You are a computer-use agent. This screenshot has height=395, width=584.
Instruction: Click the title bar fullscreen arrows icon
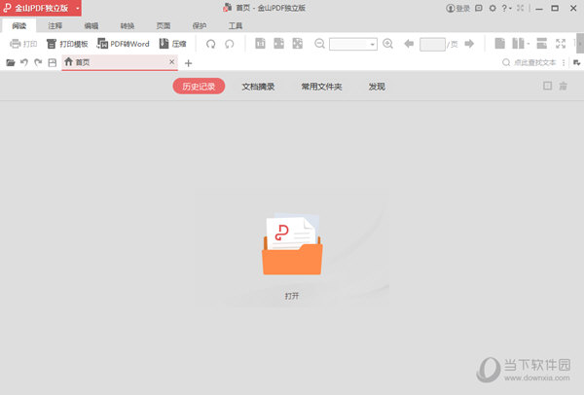tap(521, 8)
